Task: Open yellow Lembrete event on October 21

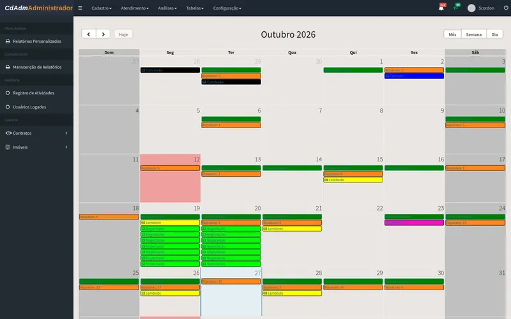Action: (292, 228)
